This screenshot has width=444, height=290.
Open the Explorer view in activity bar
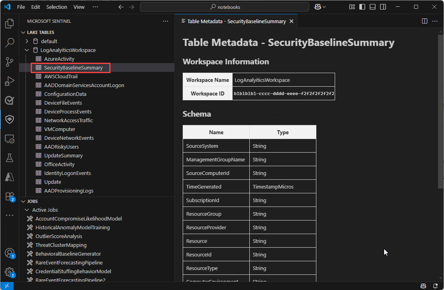pos(10,23)
